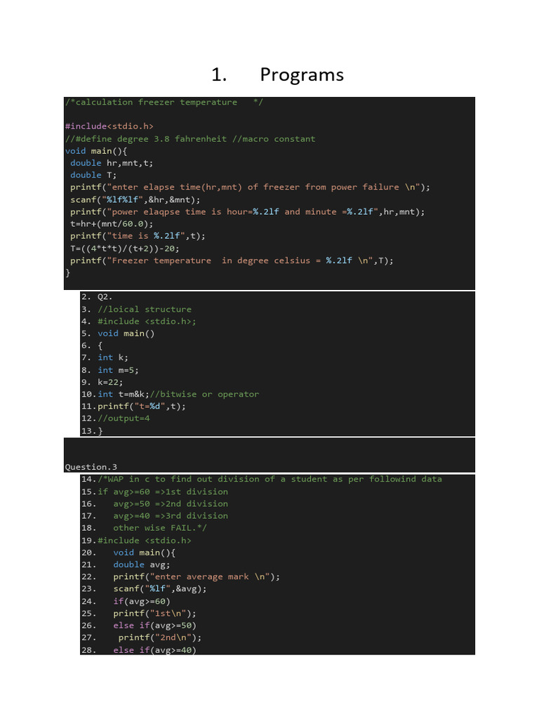Viewport: 539px width, 719px height.
Task: Click the "enter elapse time" printf line
Action: point(250,187)
